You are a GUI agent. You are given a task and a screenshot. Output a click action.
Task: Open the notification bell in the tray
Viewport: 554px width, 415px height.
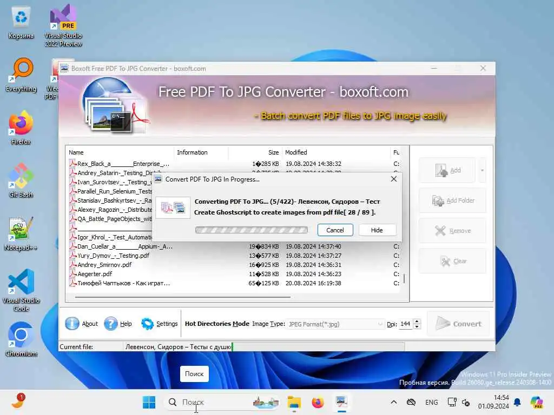click(517, 402)
